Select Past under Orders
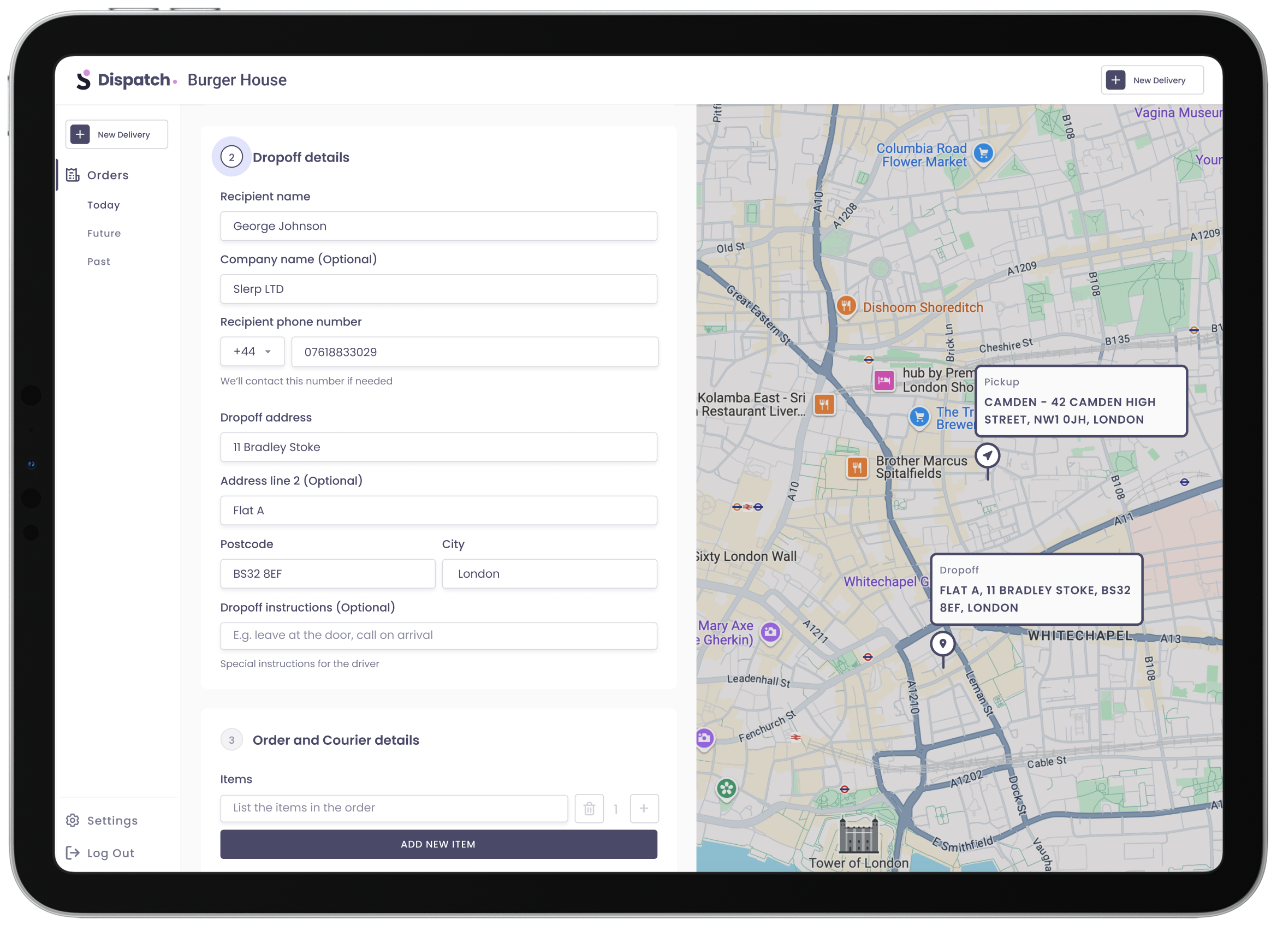The width and height of the screenshot is (1277, 925). coord(98,261)
